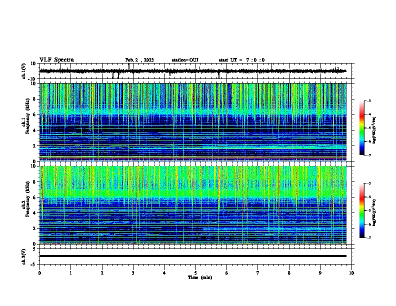Click the ch.3 flat voltage trace
Screen dimensions: 396x306
click(x=192, y=256)
